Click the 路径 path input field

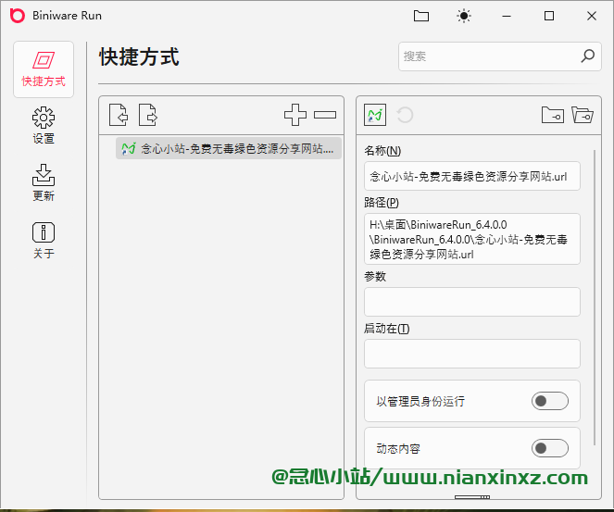(472, 239)
